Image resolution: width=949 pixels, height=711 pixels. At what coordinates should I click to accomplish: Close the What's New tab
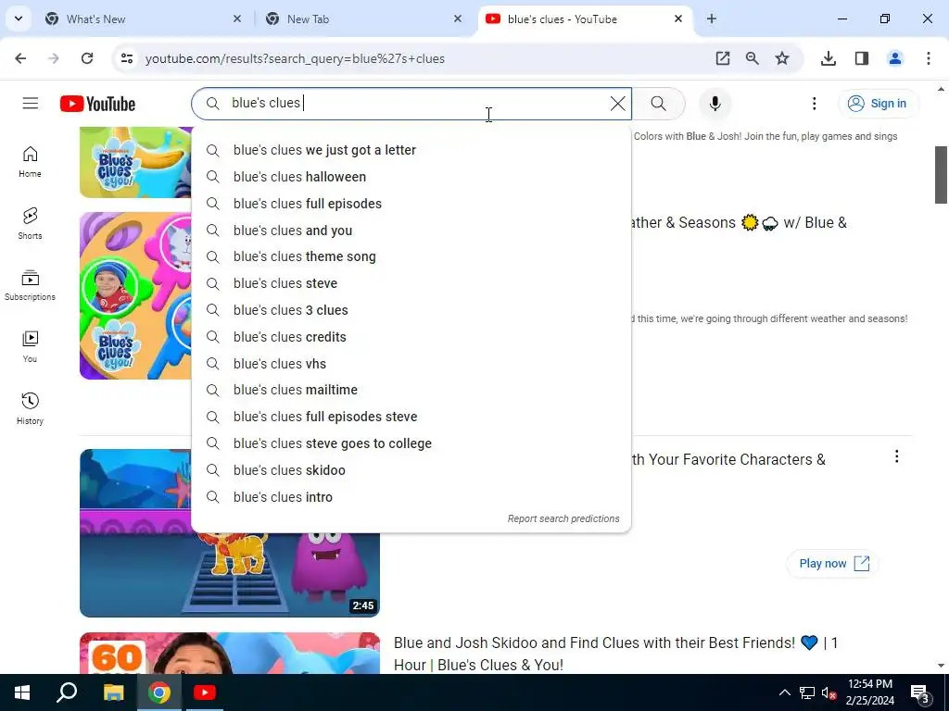point(237,19)
